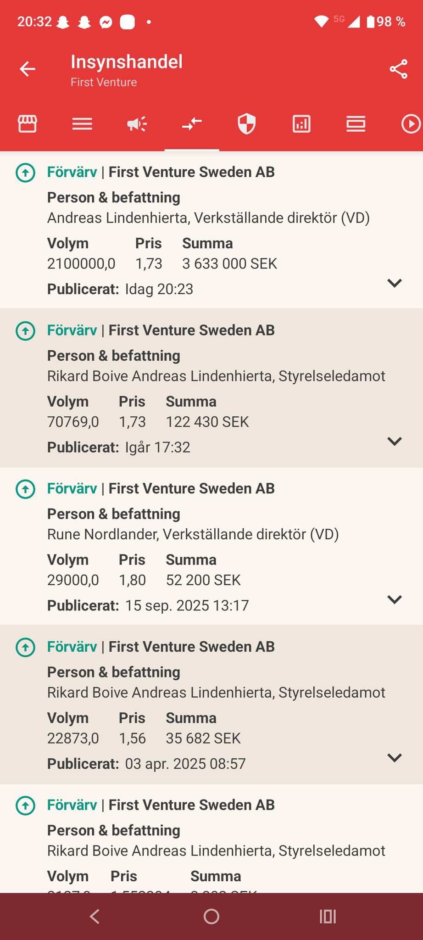Viewport: 423px width, 940px height.
Task: Expand the Rune Nordlander transaction details
Action: tap(395, 599)
